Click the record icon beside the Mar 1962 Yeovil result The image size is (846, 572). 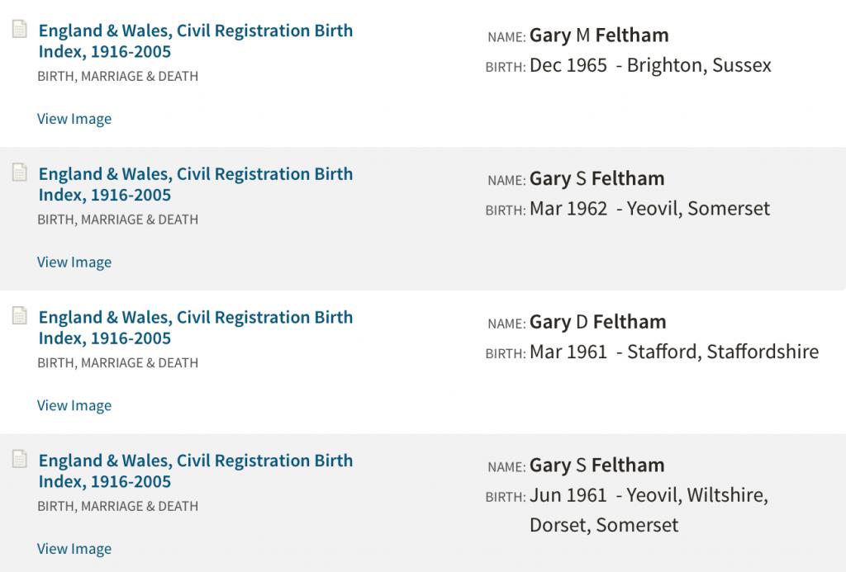coord(19,173)
